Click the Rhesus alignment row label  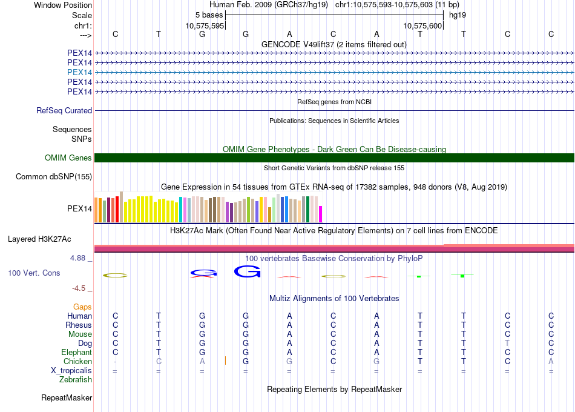pos(79,325)
